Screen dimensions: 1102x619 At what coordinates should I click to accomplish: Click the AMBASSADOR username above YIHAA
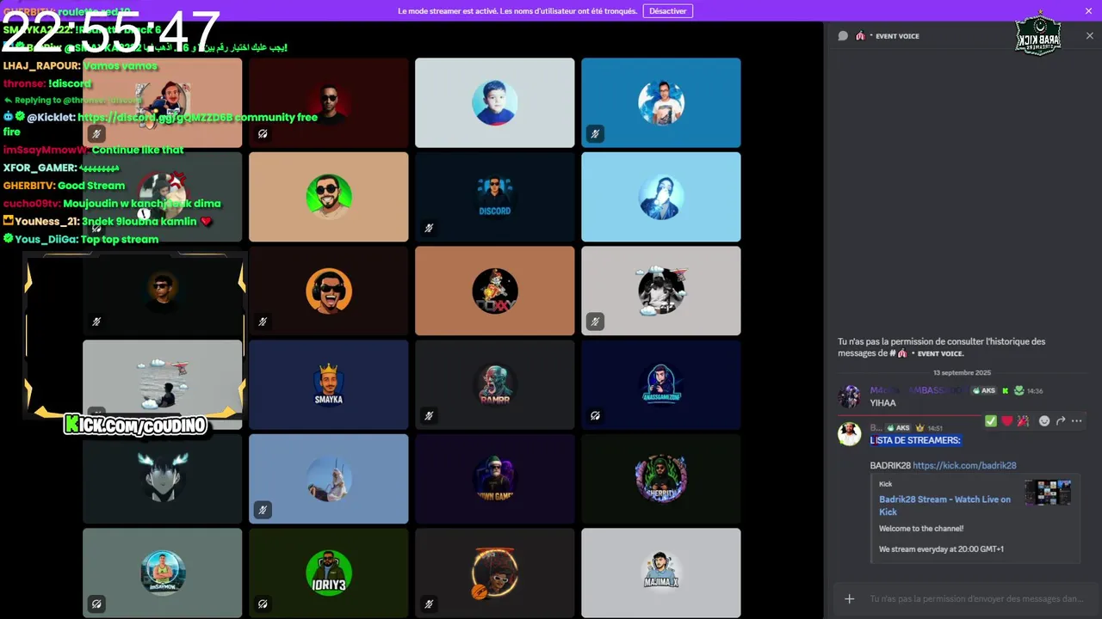(919, 390)
